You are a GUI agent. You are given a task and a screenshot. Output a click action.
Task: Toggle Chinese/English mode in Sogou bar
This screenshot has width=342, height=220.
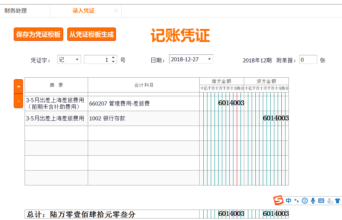(289, 201)
